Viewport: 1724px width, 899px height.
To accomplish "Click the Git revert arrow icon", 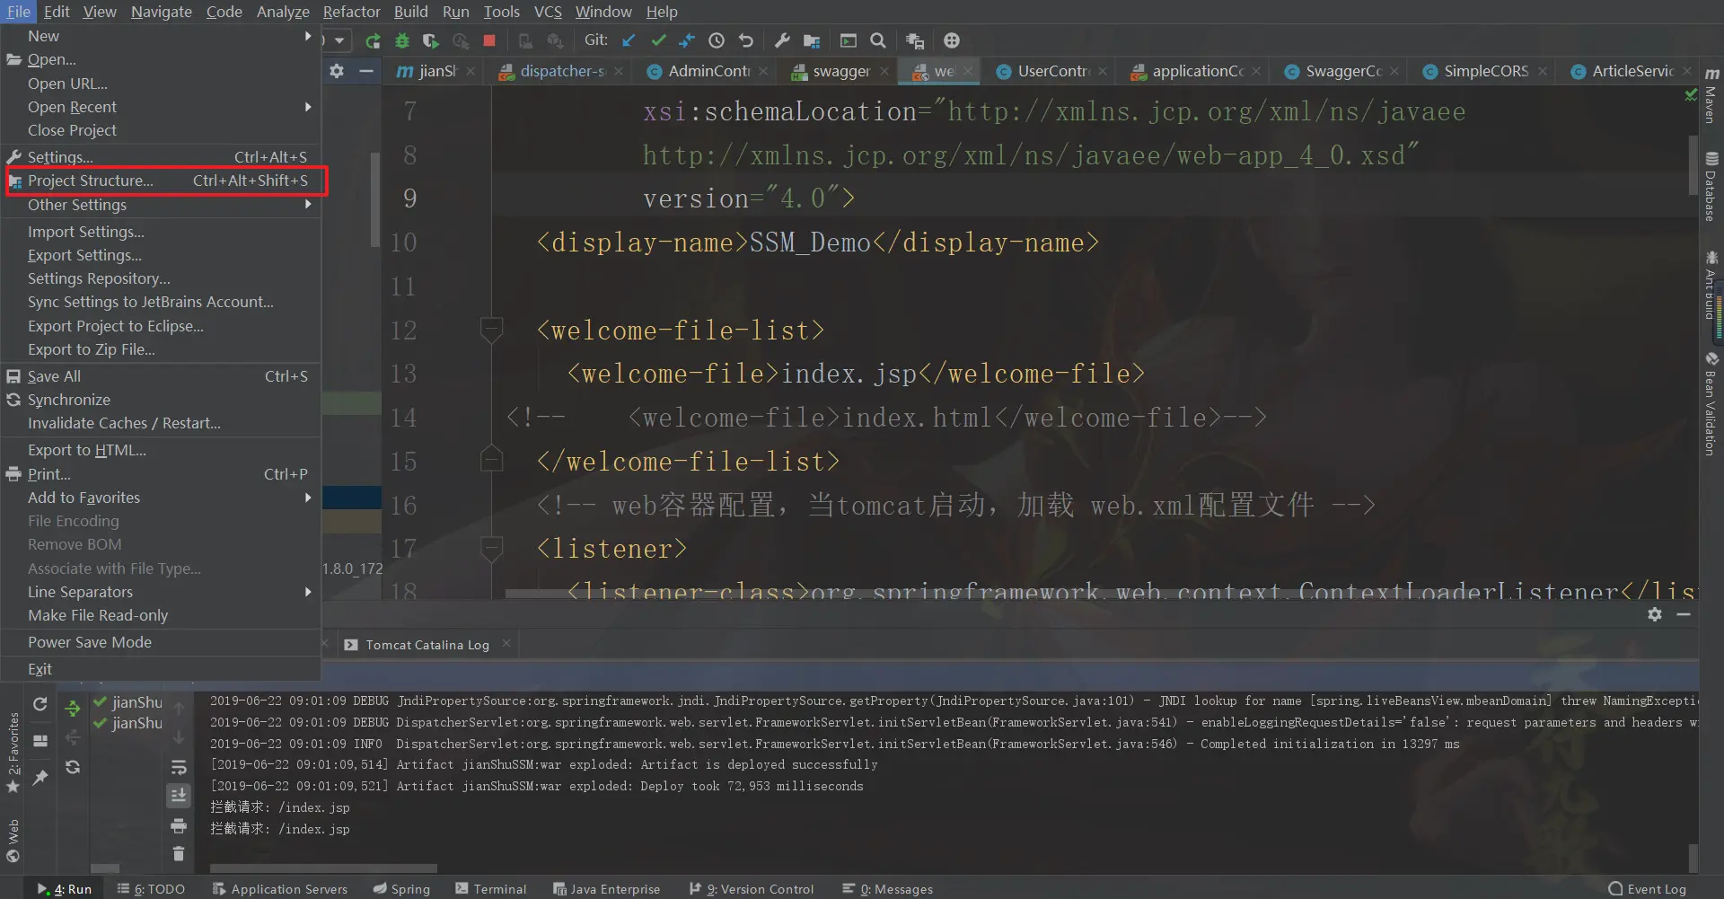I will [745, 40].
